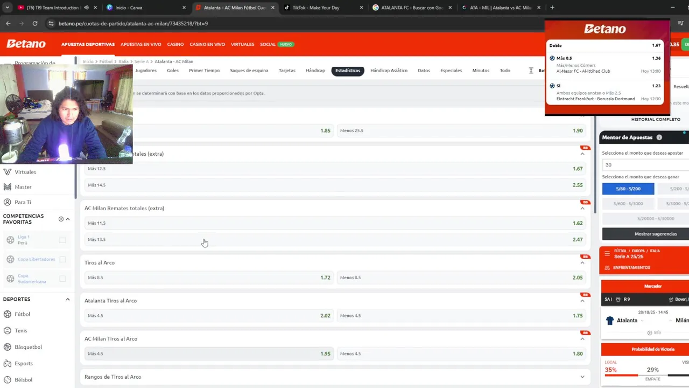The height and width of the screenshot is (388, 689).
Task: Click the site info icon in address bar
Action: coord(51,24)
